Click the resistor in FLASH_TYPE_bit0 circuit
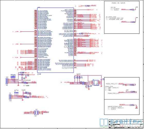The width and height of the screenshot is (144, 129). tap(131, 85)
